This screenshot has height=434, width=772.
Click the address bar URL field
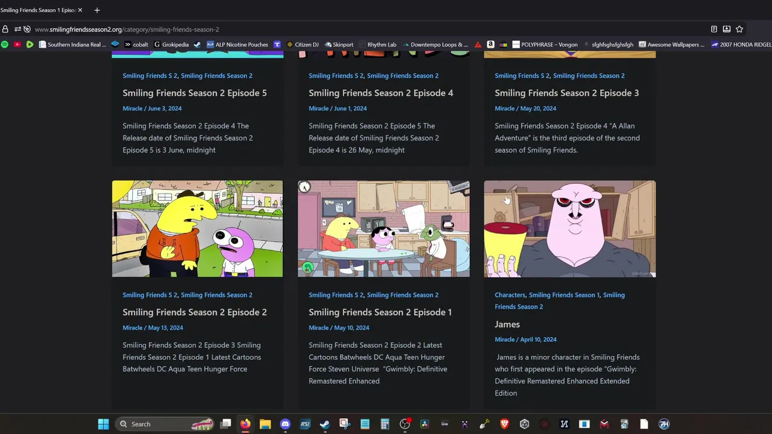362,29
